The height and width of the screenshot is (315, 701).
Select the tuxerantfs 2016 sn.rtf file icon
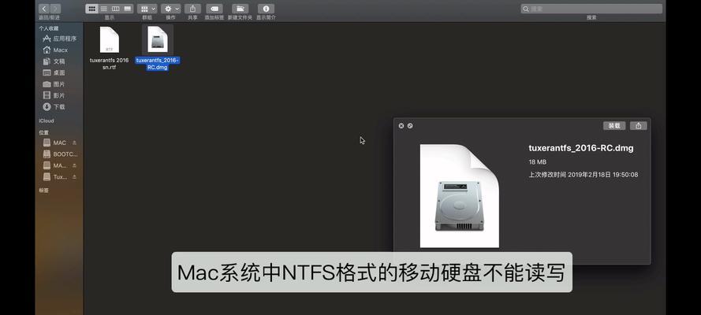109,39
